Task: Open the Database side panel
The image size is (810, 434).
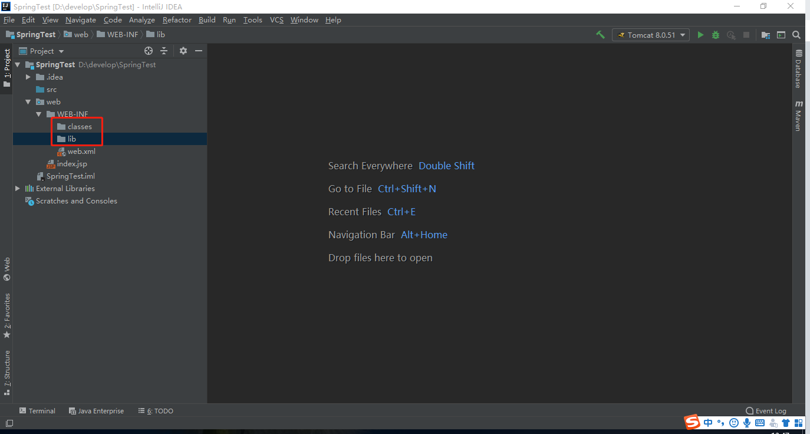Action: click(x=798, y=68)
